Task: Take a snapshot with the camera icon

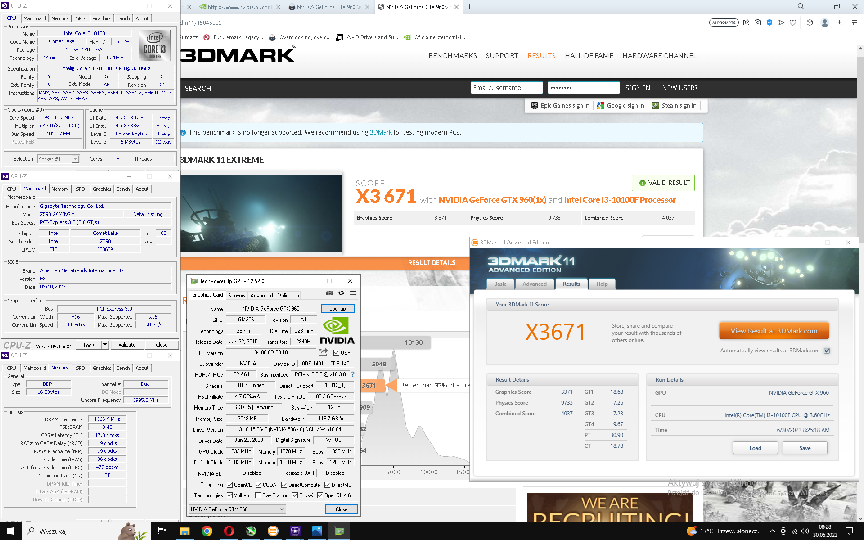Action: (x=758, y=22)
